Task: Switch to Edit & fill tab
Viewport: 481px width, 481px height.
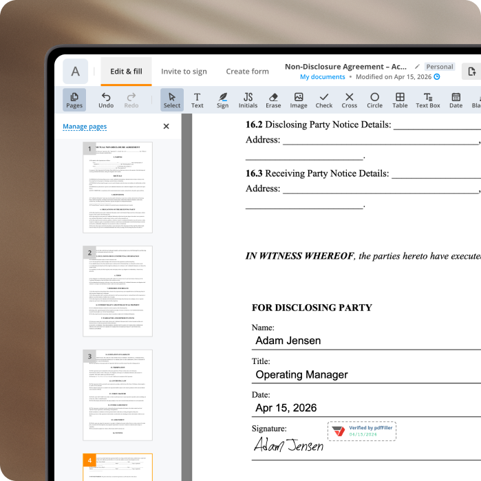Action: tap(126, 72)
